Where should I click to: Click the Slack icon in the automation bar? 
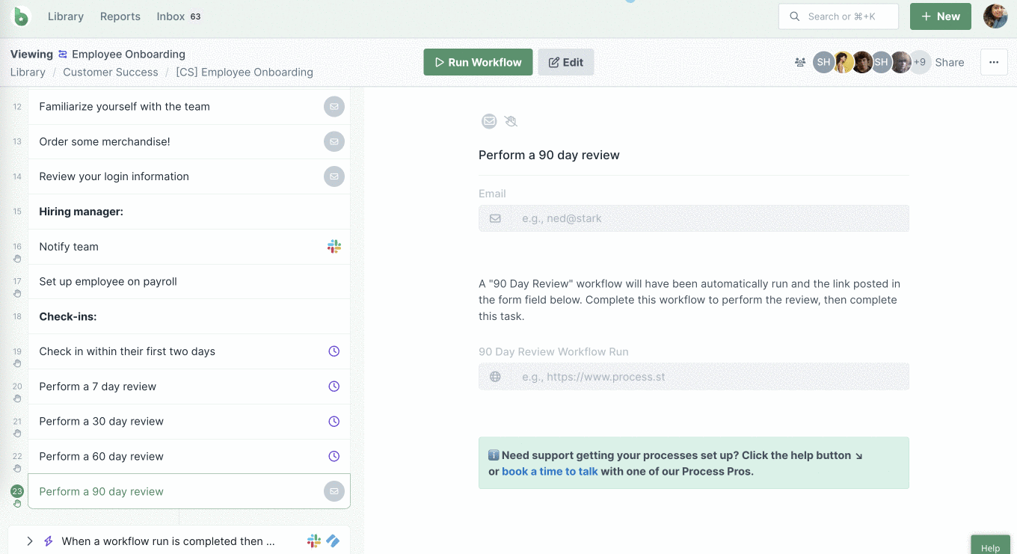pyautogui.click(x=313, y=541)
